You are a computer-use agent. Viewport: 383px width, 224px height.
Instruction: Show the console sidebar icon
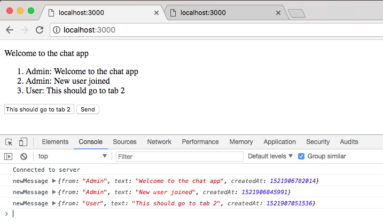tap(9, 156)
